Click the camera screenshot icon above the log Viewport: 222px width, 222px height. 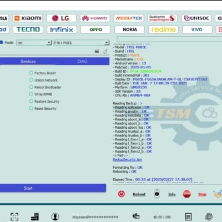(97, 51)
